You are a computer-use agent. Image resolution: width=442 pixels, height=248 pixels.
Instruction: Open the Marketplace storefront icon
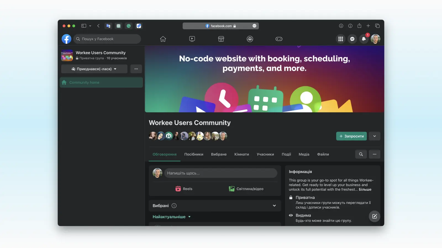[221, 39]
